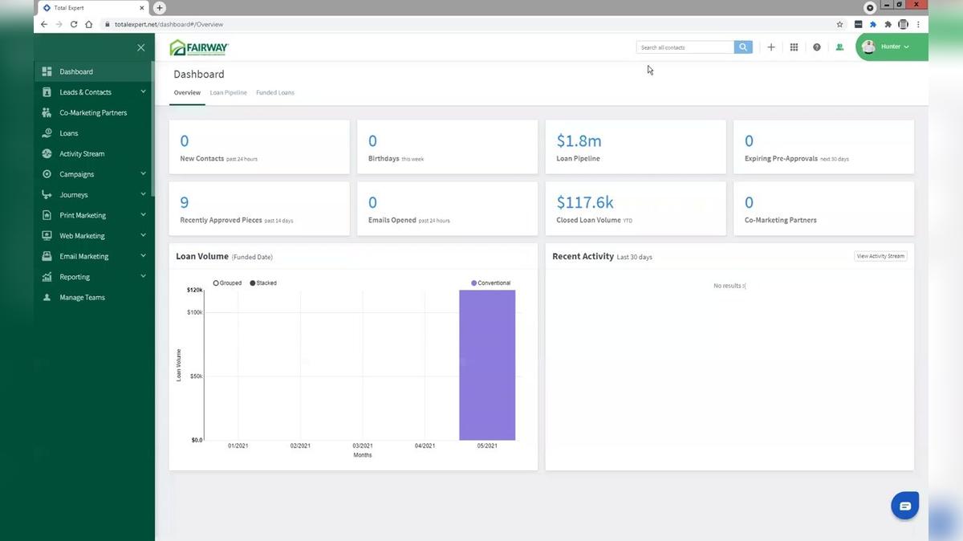Click the green user contact icon

839,47
